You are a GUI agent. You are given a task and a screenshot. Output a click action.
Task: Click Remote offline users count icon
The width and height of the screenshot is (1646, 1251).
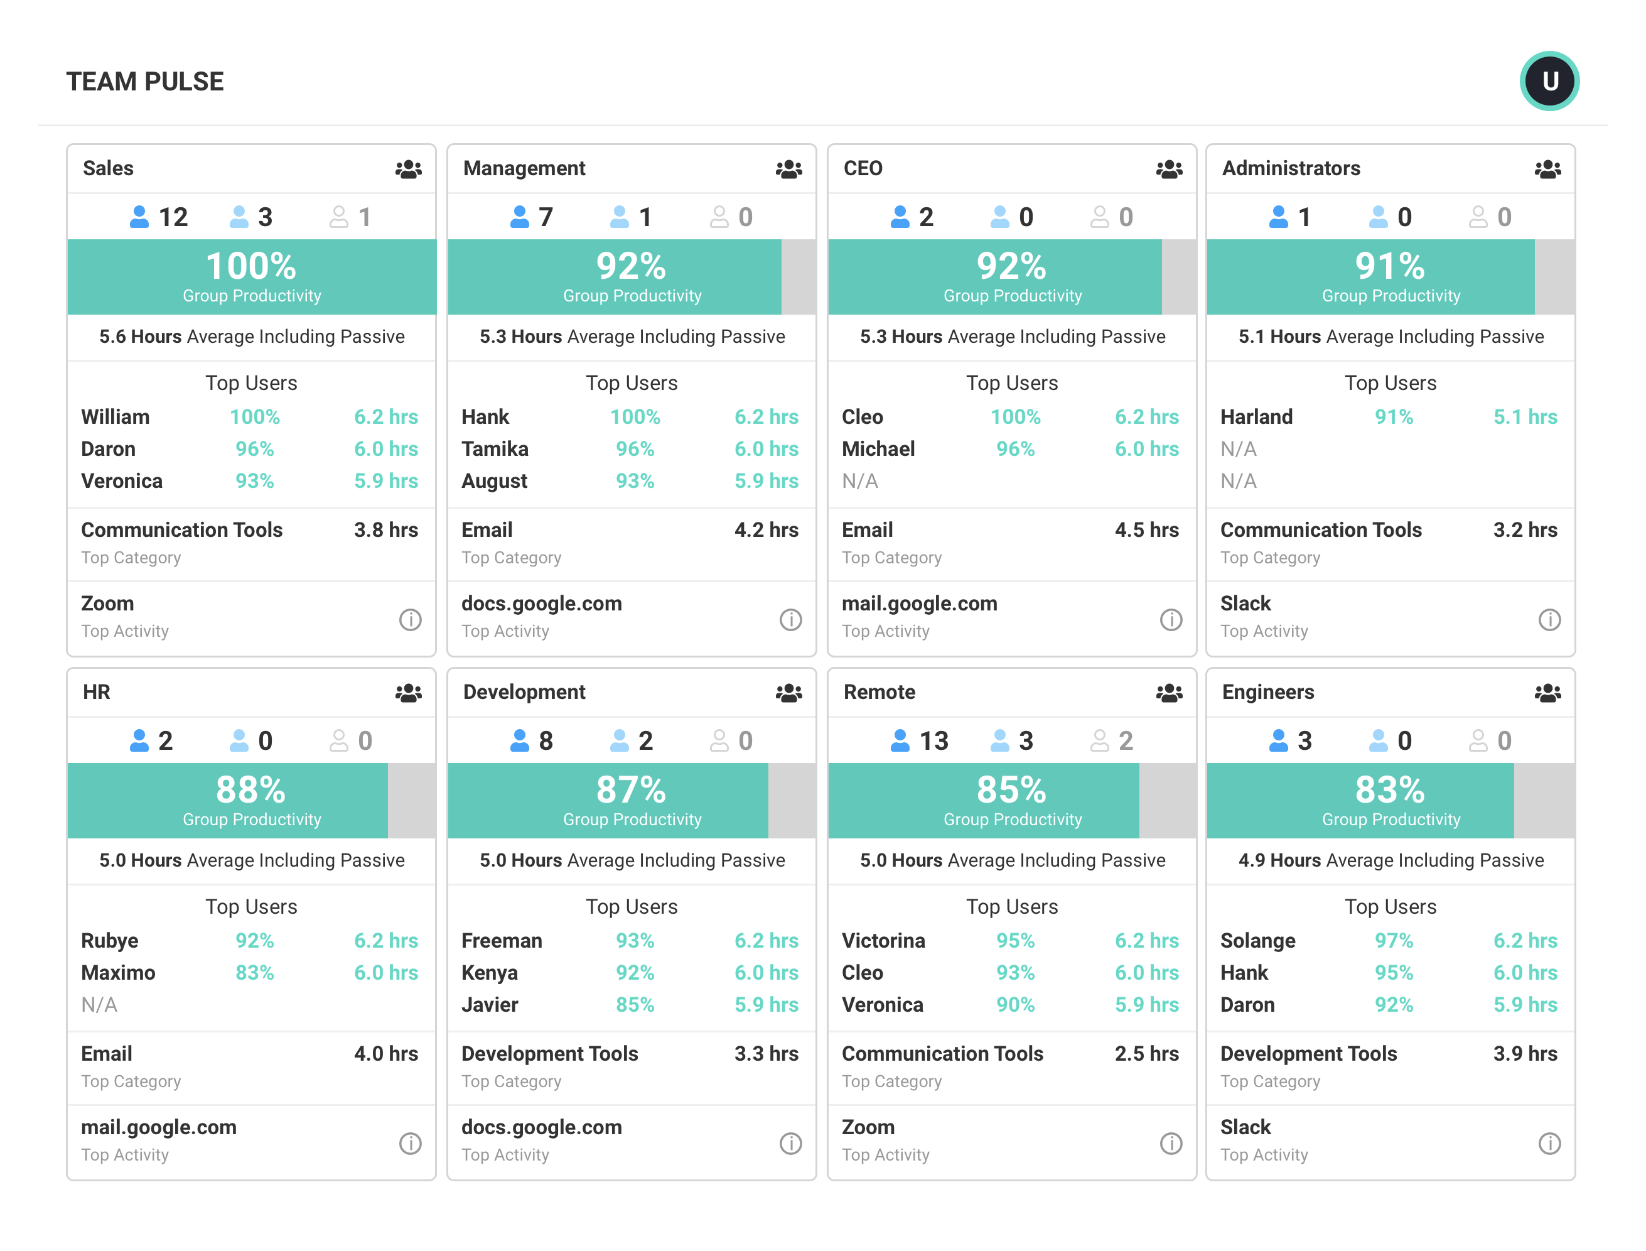click(x=1099, y=740)
